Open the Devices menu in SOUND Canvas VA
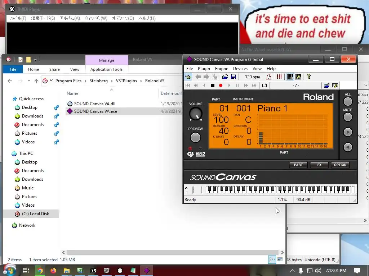 [240, 69]
